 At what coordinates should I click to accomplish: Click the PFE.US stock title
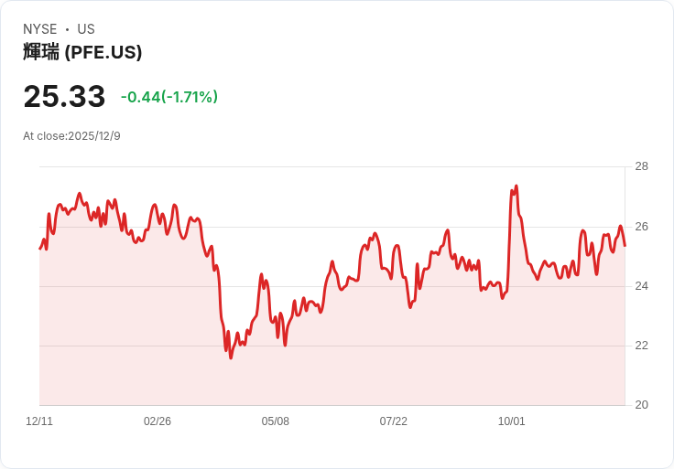[x=82, y=52]
